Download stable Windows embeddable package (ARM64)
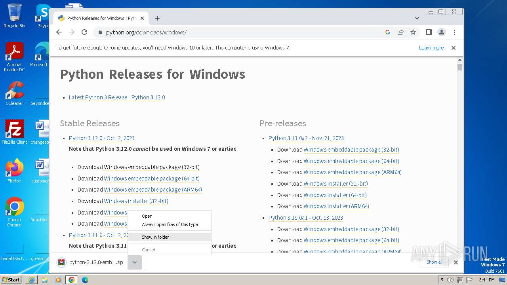This screenshot has width=507, height=285. 153,190
